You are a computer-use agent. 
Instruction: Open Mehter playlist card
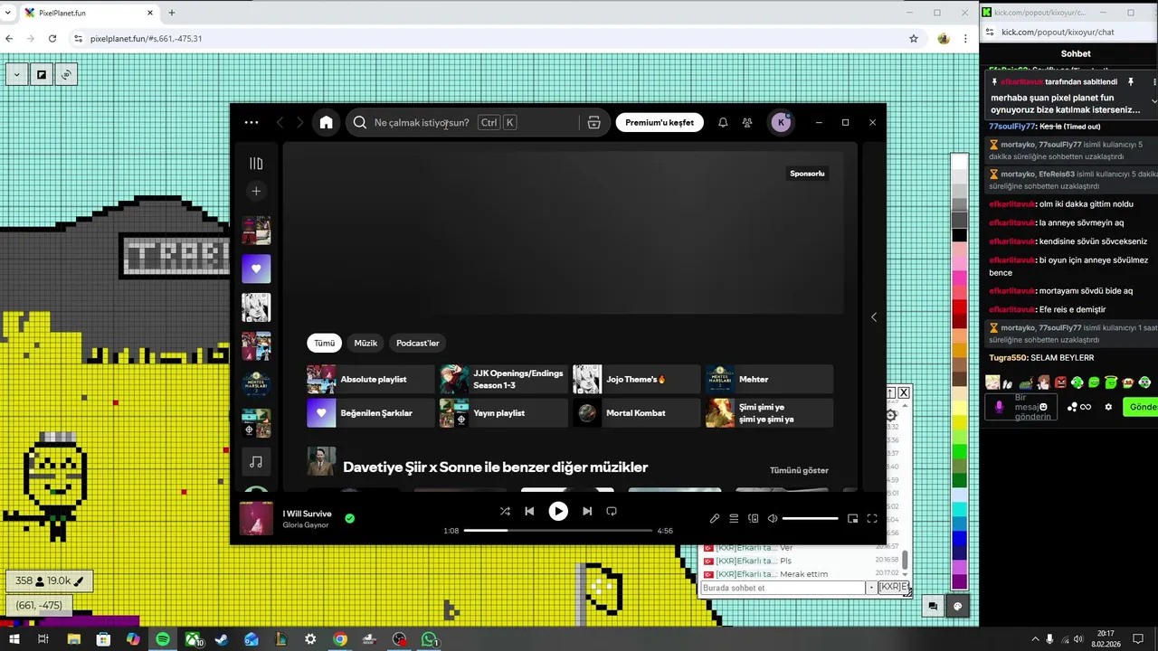point(770,380)
